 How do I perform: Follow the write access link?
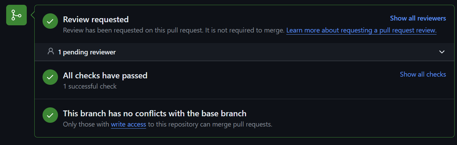pos(128,124)
